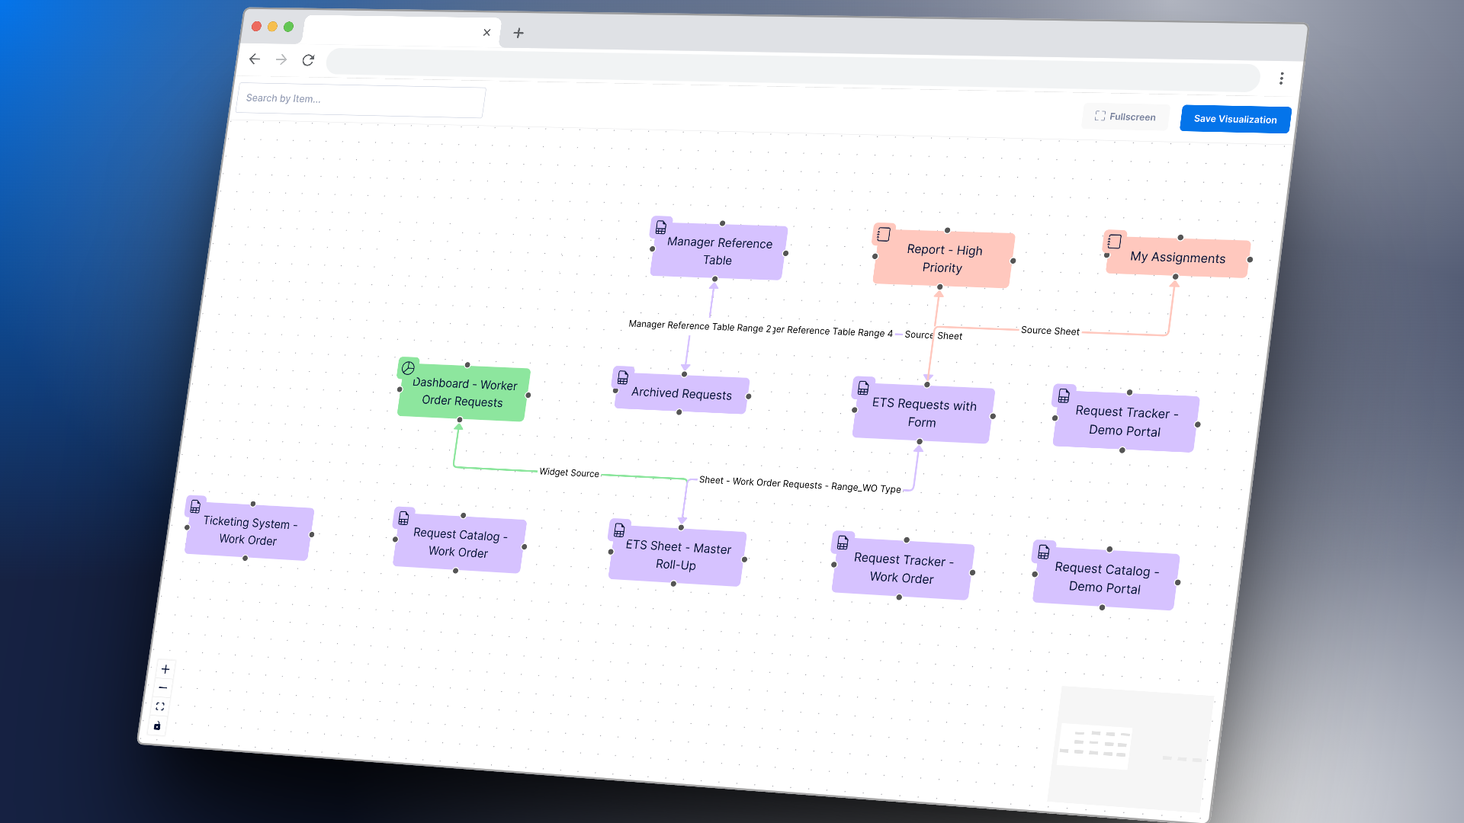The image size is (1464, 823).
Task: Click the pie chart icon on Dashboard node
Action: pos(409,368)
